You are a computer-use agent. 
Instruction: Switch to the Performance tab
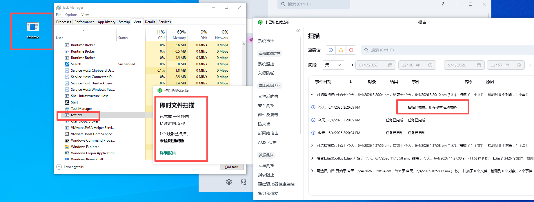(x=84, y=22)
